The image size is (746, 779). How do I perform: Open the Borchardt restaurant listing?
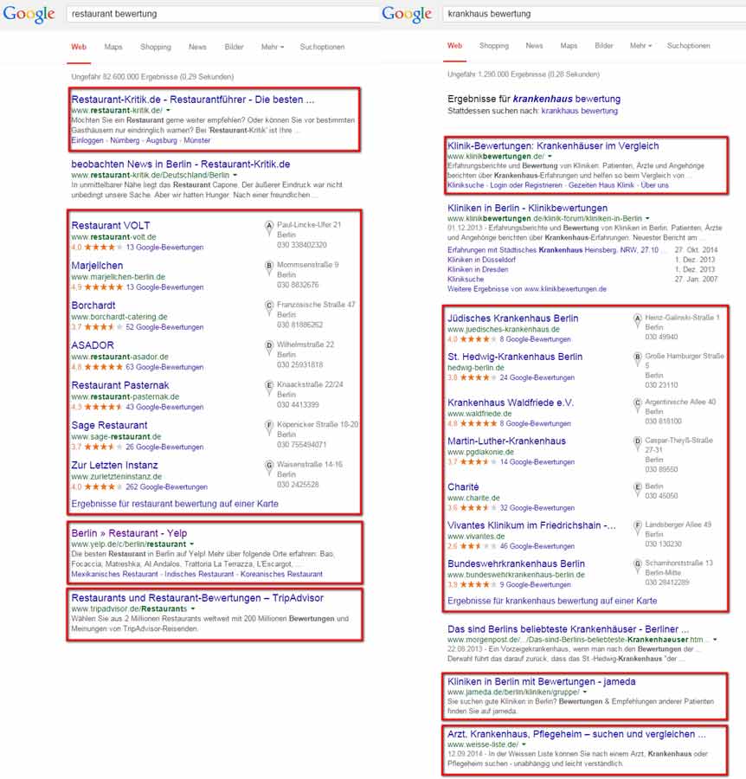tap(93, 305)
